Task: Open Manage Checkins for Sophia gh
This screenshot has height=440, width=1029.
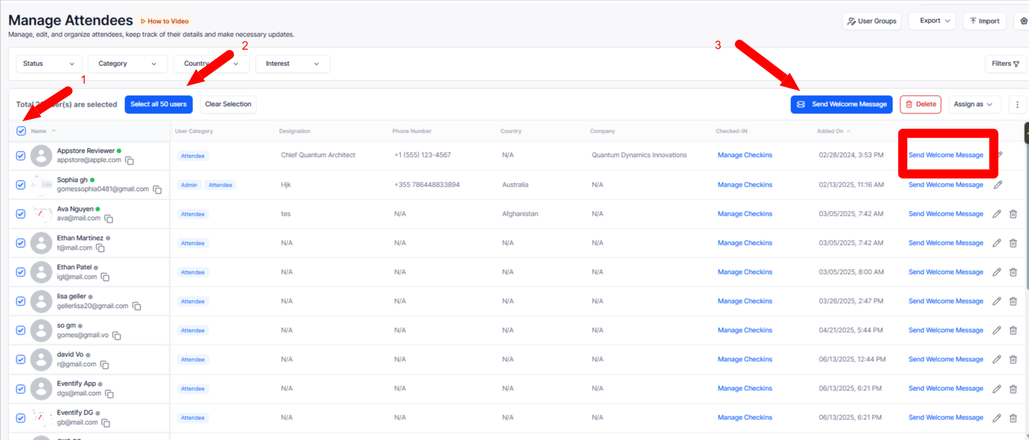Action: pyautogui.click(x=745, y=185)
